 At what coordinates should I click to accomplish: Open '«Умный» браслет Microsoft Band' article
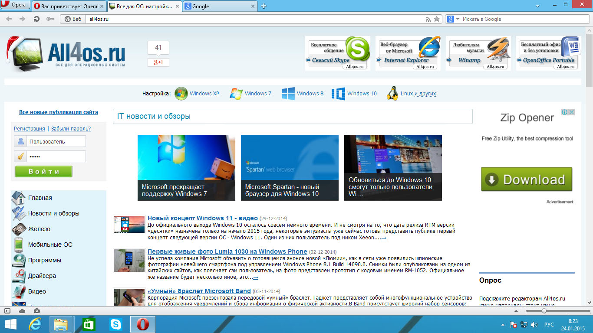pyautogui.click(x=199, y=291)
